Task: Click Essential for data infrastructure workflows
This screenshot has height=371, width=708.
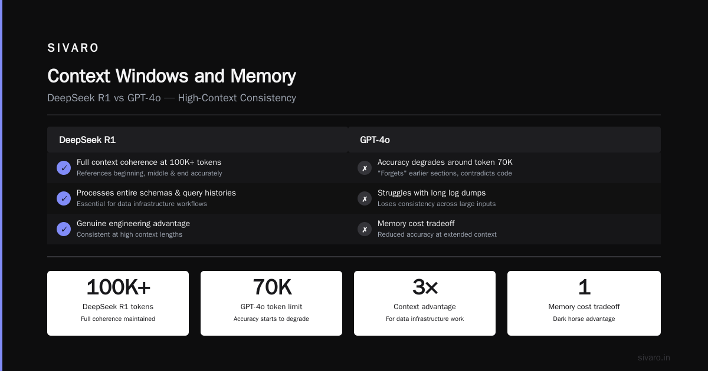Action: tap(142, 204)
